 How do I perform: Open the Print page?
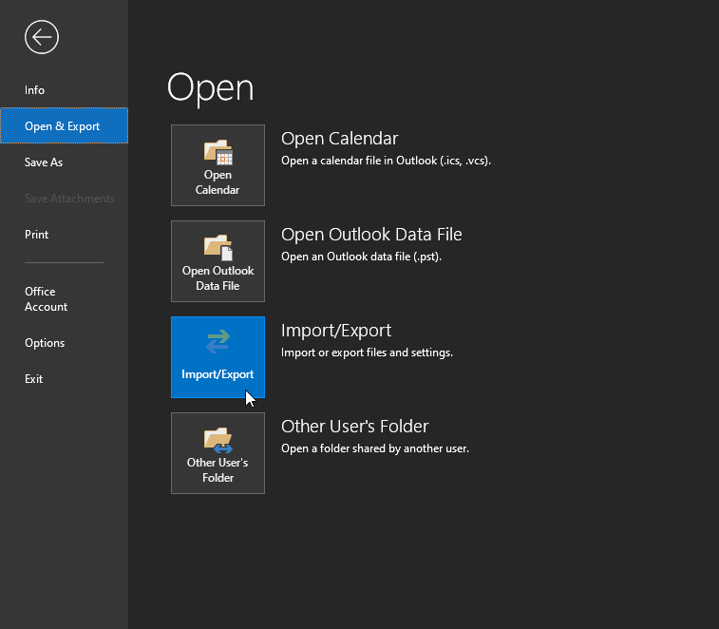coord(37,235)
